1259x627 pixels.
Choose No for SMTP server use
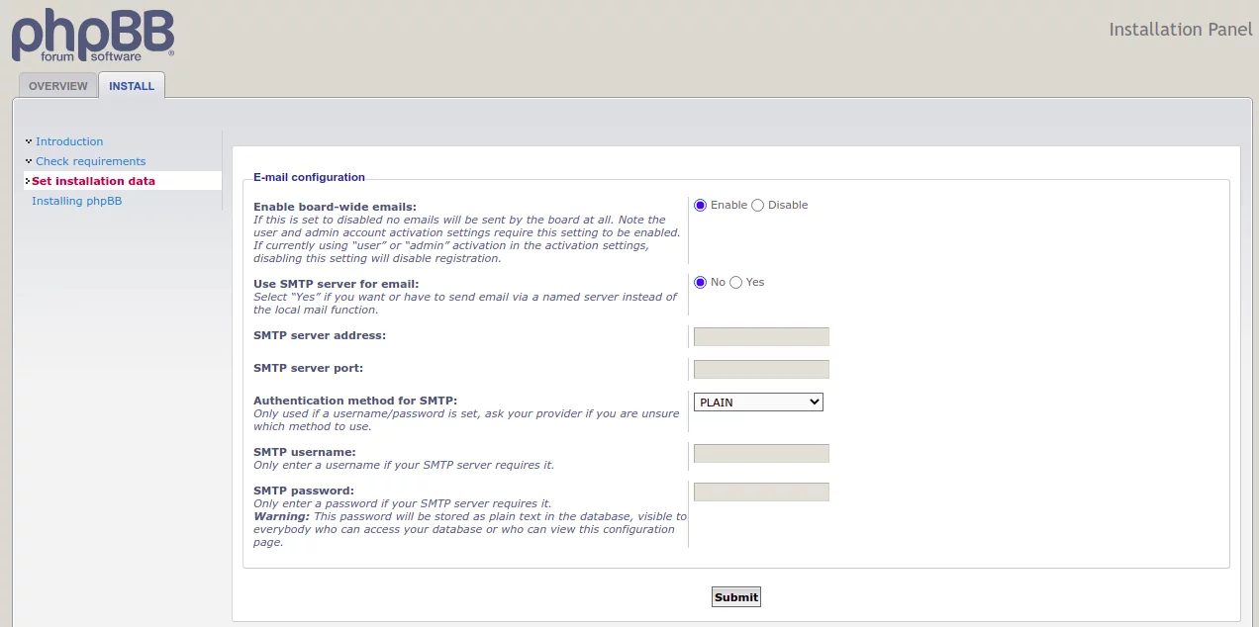(x=701, y=282)
